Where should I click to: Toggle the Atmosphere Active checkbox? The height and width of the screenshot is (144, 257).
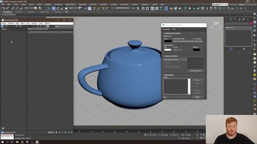click(193, 86)
